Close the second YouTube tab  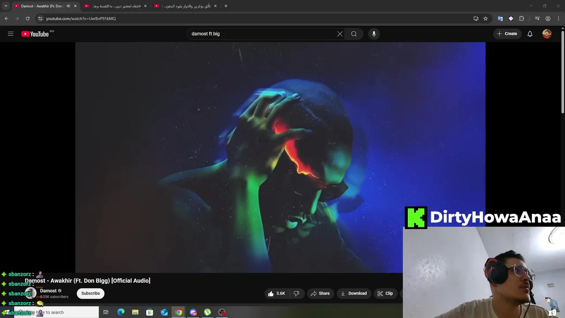pos(145,6)
